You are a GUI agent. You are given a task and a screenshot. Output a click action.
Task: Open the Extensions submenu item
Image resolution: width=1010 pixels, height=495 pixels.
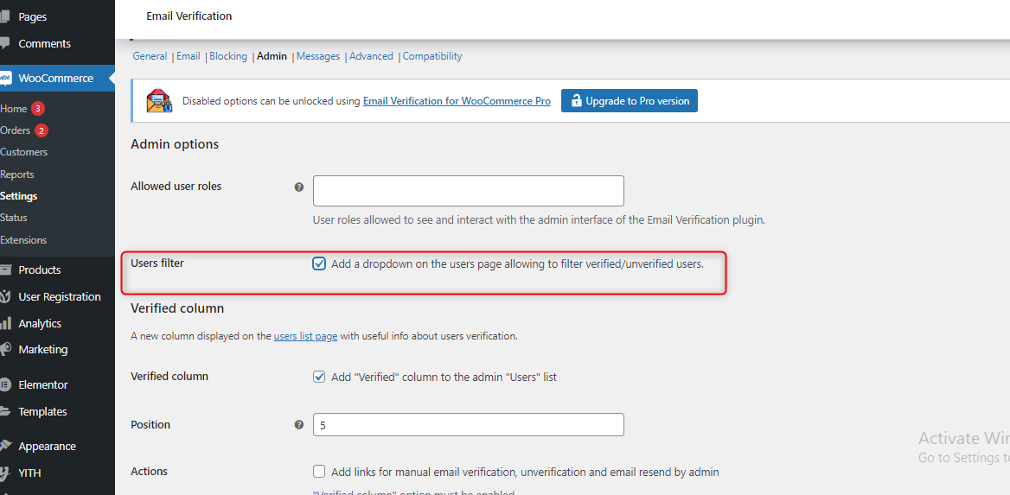pos(24,240)
